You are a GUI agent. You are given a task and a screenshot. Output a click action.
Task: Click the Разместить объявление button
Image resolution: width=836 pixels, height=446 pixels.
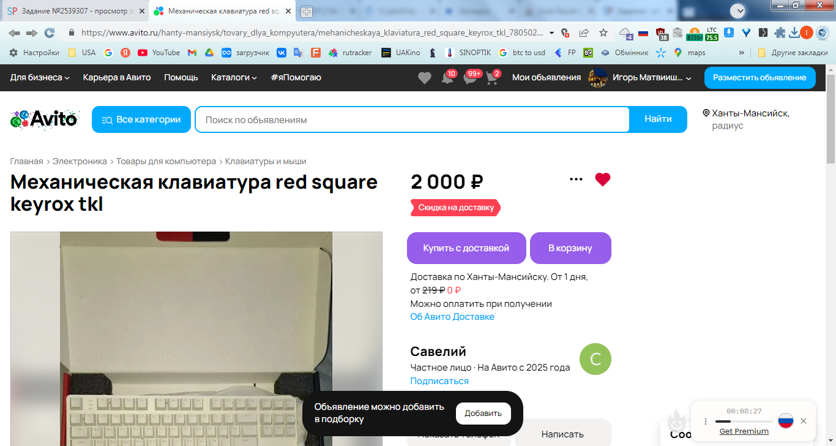tap(759, 78)
